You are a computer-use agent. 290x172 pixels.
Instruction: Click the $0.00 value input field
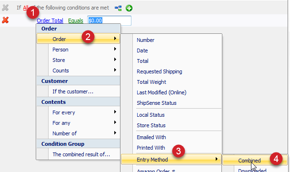[x=109, y=20]
